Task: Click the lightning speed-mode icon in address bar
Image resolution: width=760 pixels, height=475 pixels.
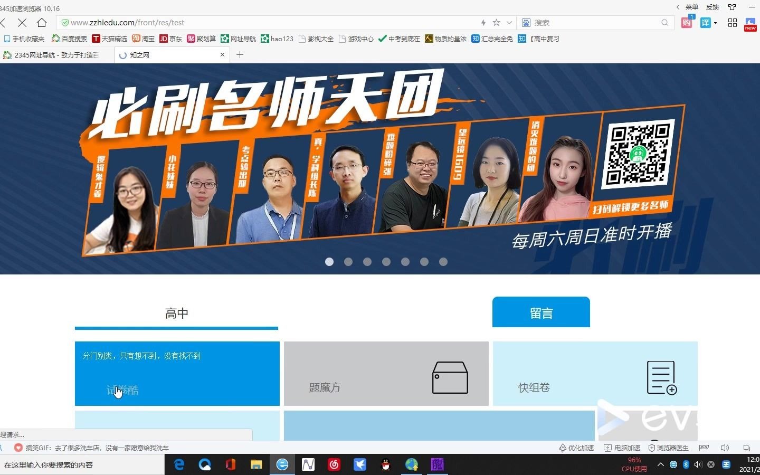Action: pos(483,23)
